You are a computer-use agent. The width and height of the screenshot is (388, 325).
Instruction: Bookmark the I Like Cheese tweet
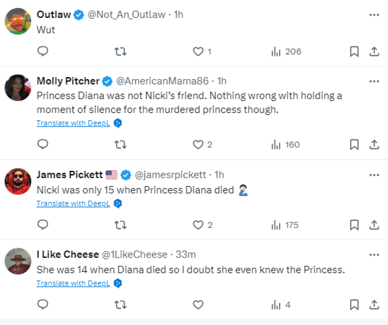click(354, 305)
